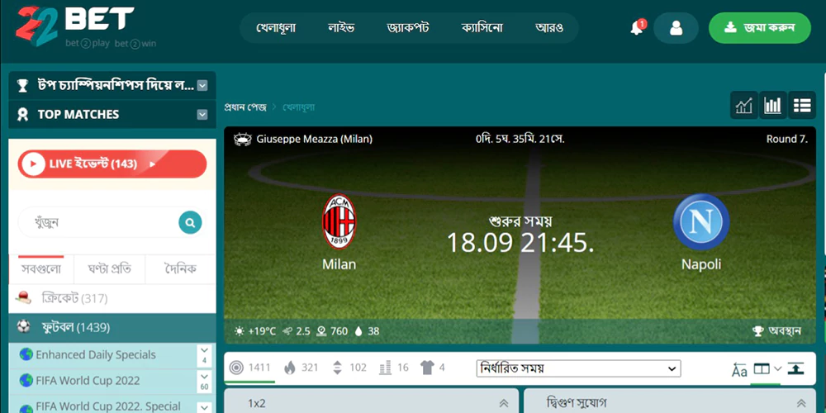Click the trophy icon in the sidebar
This screenshot has width=826, height=413.
point(22,85)
